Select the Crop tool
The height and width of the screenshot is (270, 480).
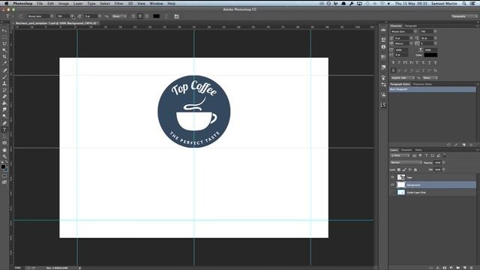(x=4, y=57)
